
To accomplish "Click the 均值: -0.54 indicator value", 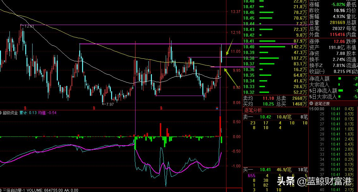I will tap(47, 113).
